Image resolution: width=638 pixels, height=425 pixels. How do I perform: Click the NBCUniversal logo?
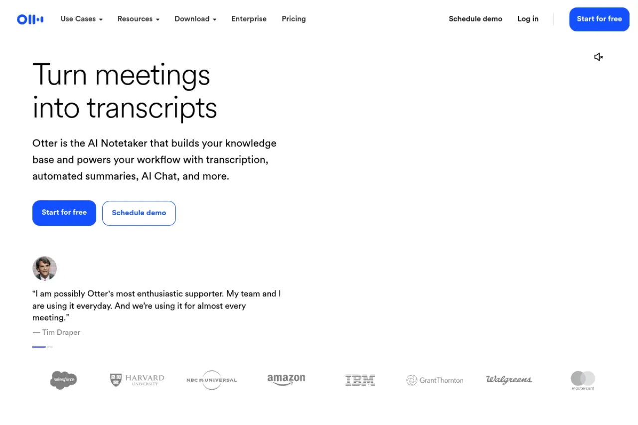tap(212, 380)
